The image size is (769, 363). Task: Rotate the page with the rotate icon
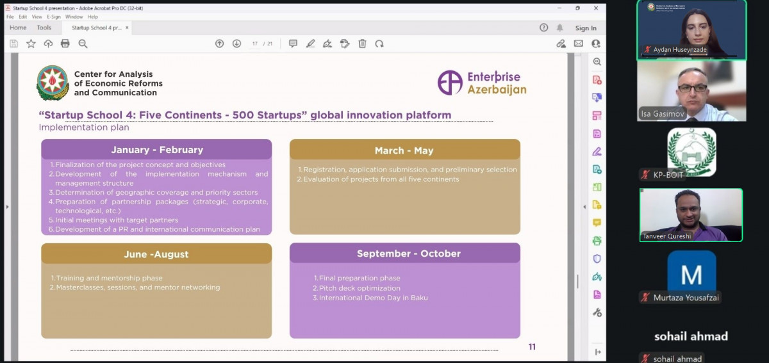pos(379,44)
